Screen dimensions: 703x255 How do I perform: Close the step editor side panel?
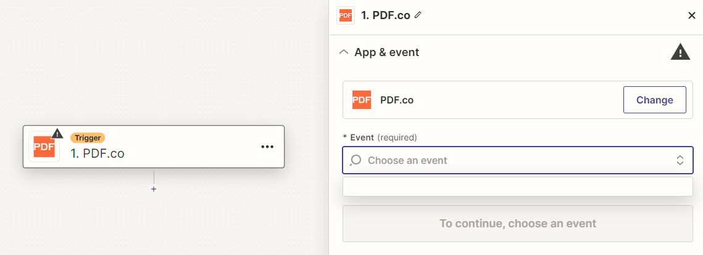pos(691,15)
